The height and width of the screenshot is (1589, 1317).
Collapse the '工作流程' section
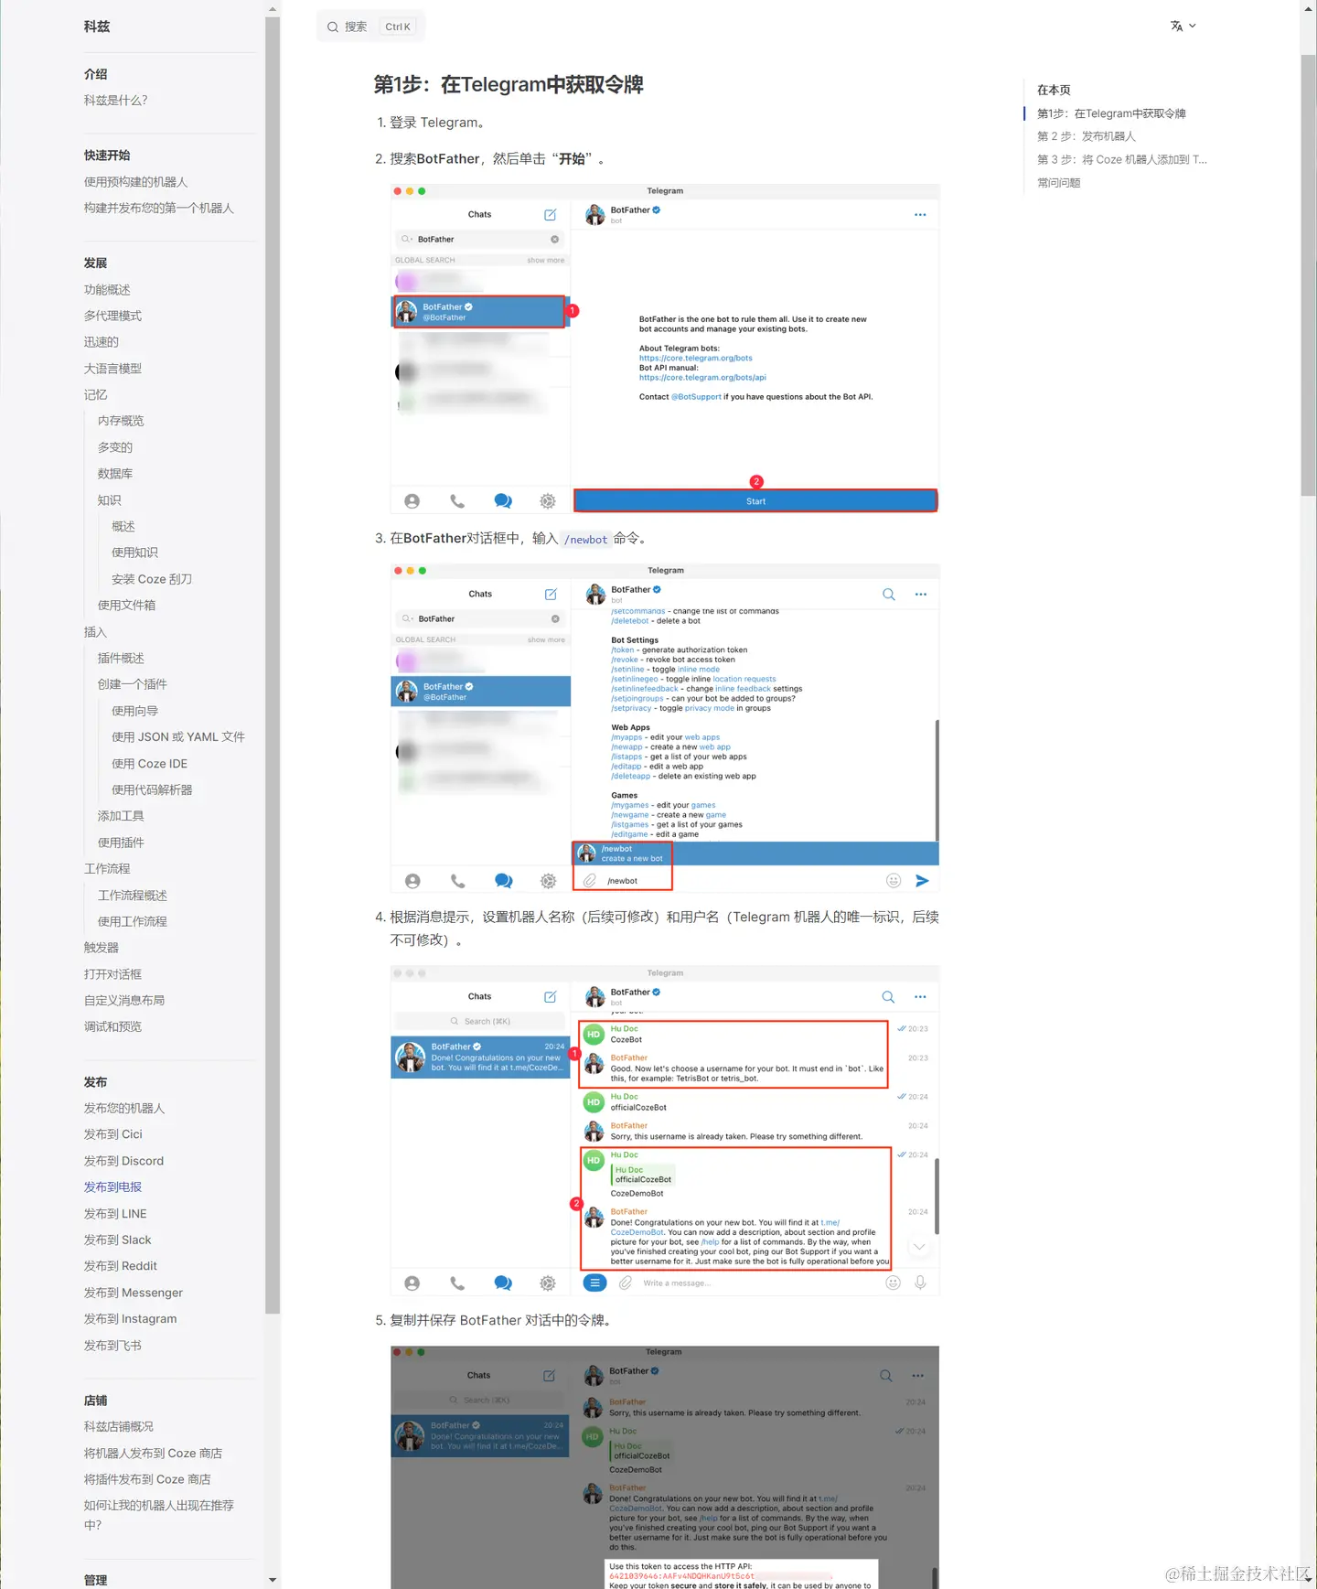point(108,869)
